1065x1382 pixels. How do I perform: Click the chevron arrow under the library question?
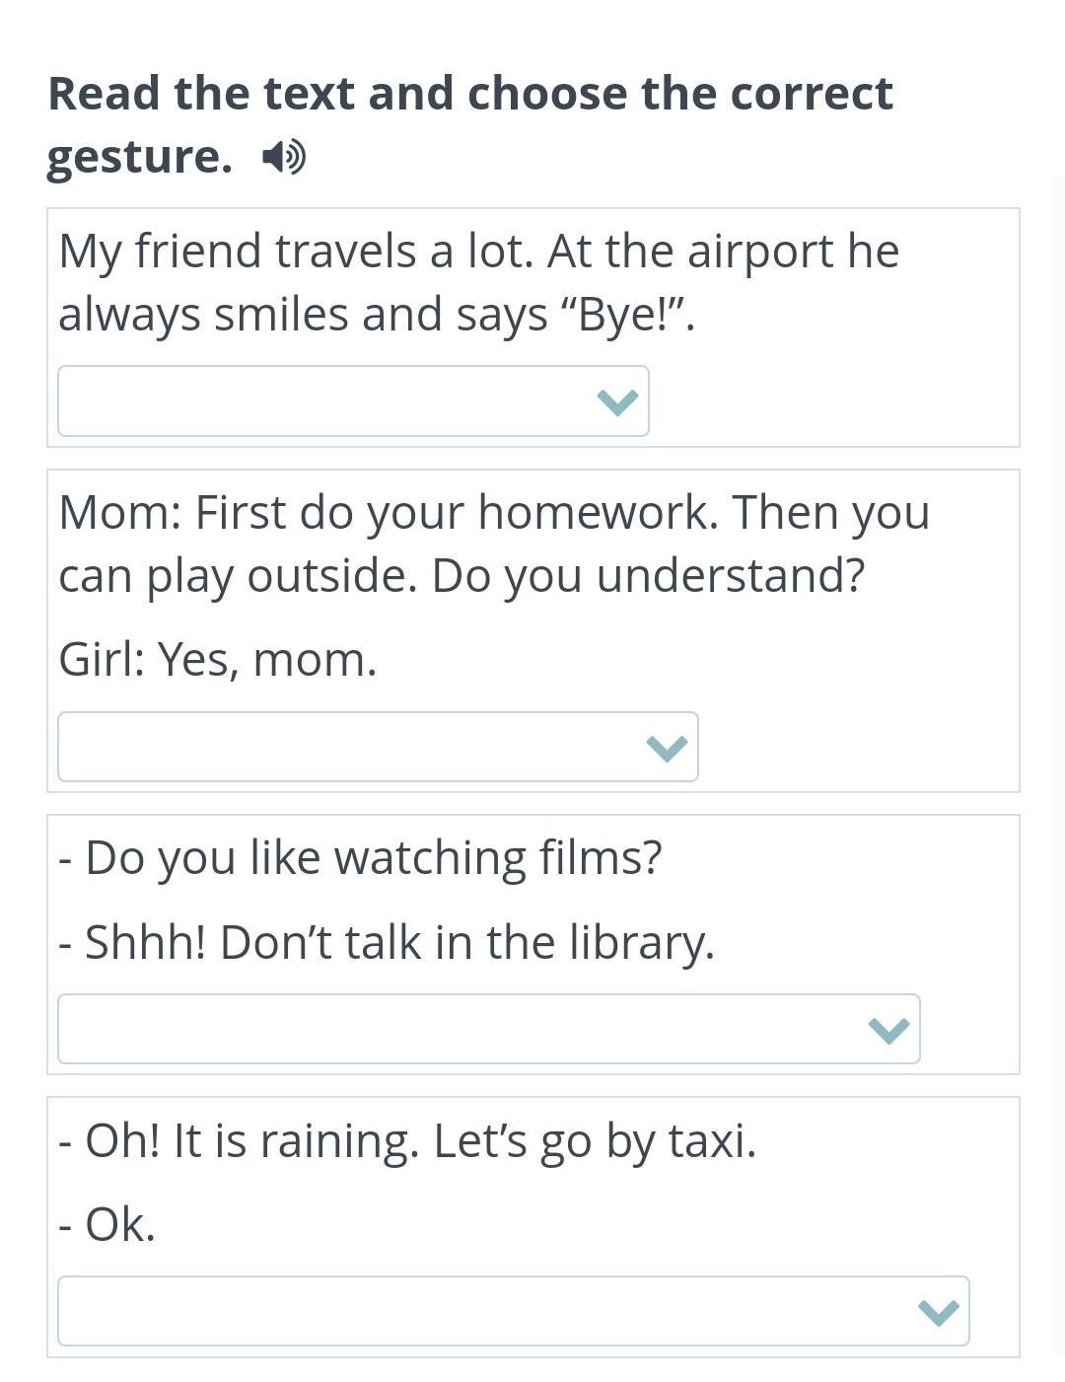(x=888, y=1030)
